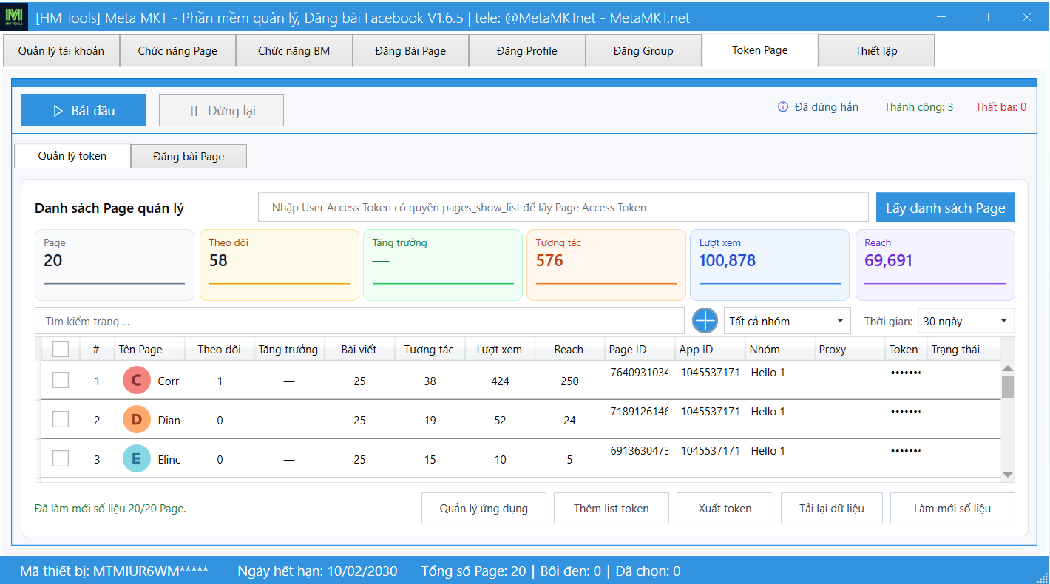Collapse the Theo dõi card dash icon
The width and height of the screenshot is (1050, 584).
click(345, 242)
